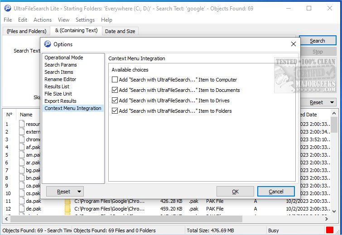Switch to the Date and Size tab

click(120, 31)
